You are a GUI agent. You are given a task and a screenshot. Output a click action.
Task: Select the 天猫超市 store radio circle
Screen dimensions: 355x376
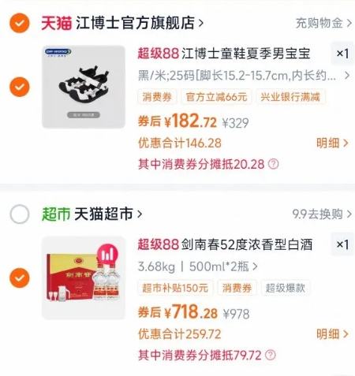point(20,214)
